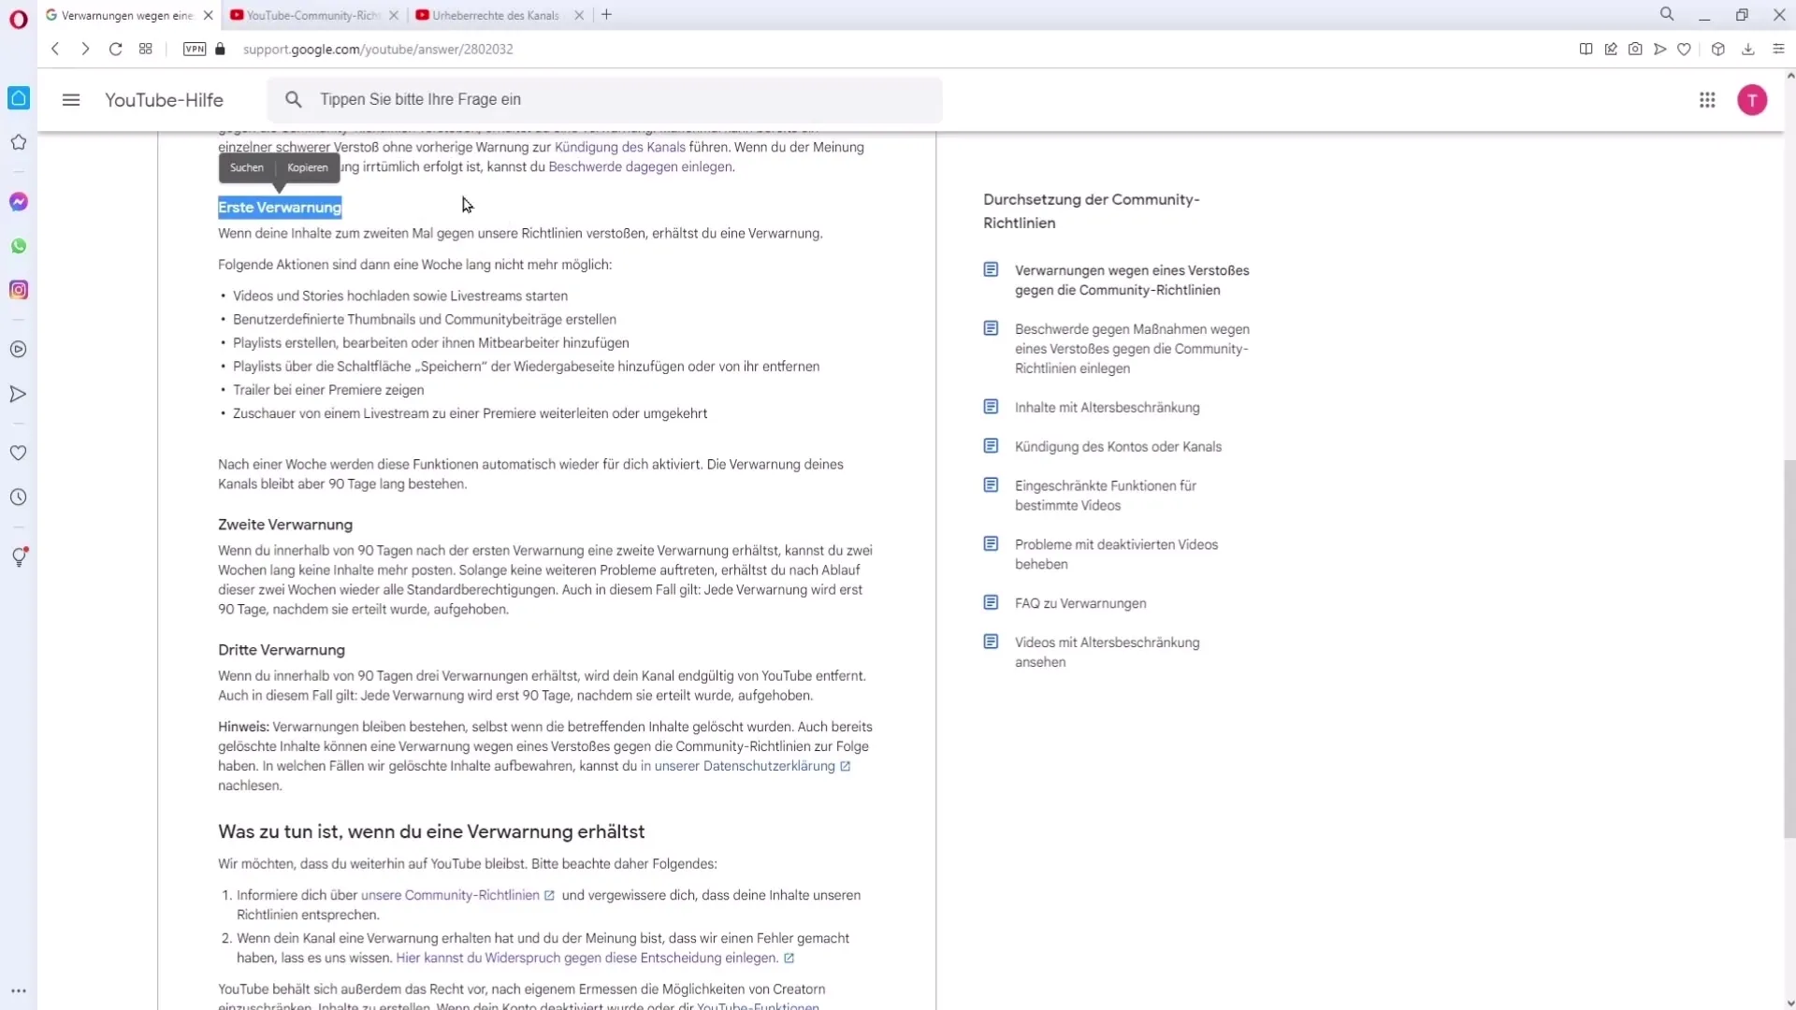
Task: Go back to the previous page
Action: [55, 49]
